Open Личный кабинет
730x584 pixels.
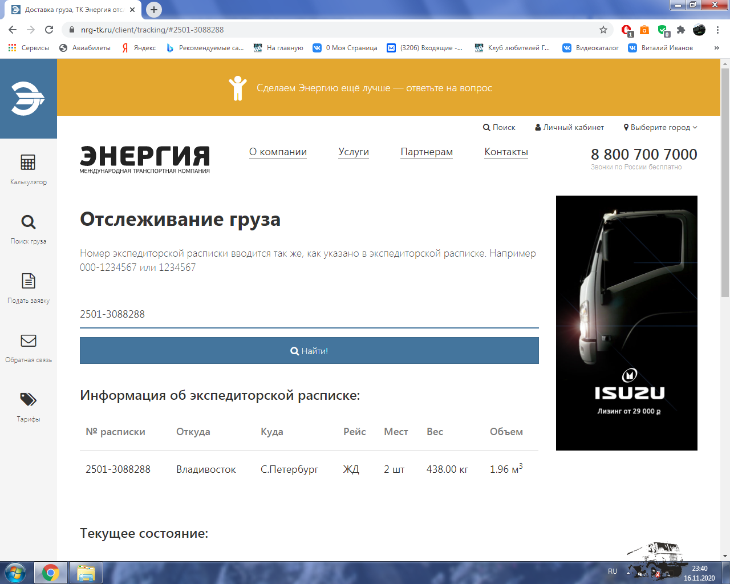click(569, 127)
